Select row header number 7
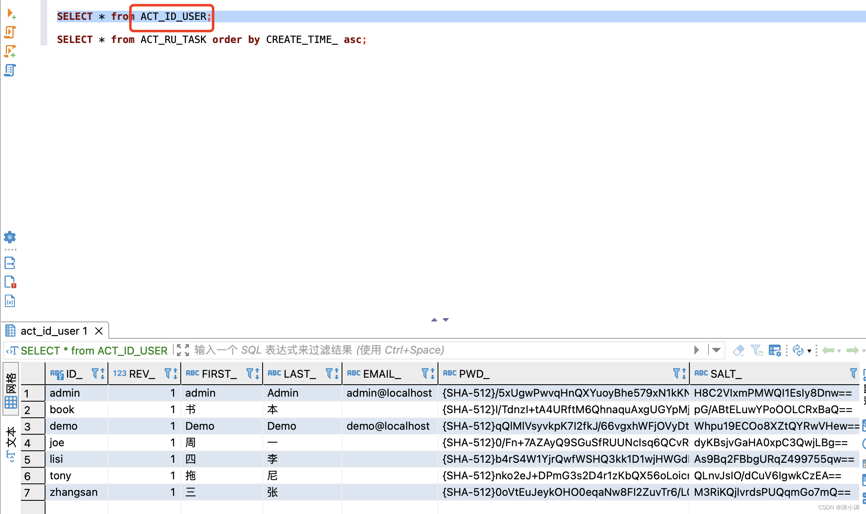This screenshot has height=514, width=866. [33, 492]
